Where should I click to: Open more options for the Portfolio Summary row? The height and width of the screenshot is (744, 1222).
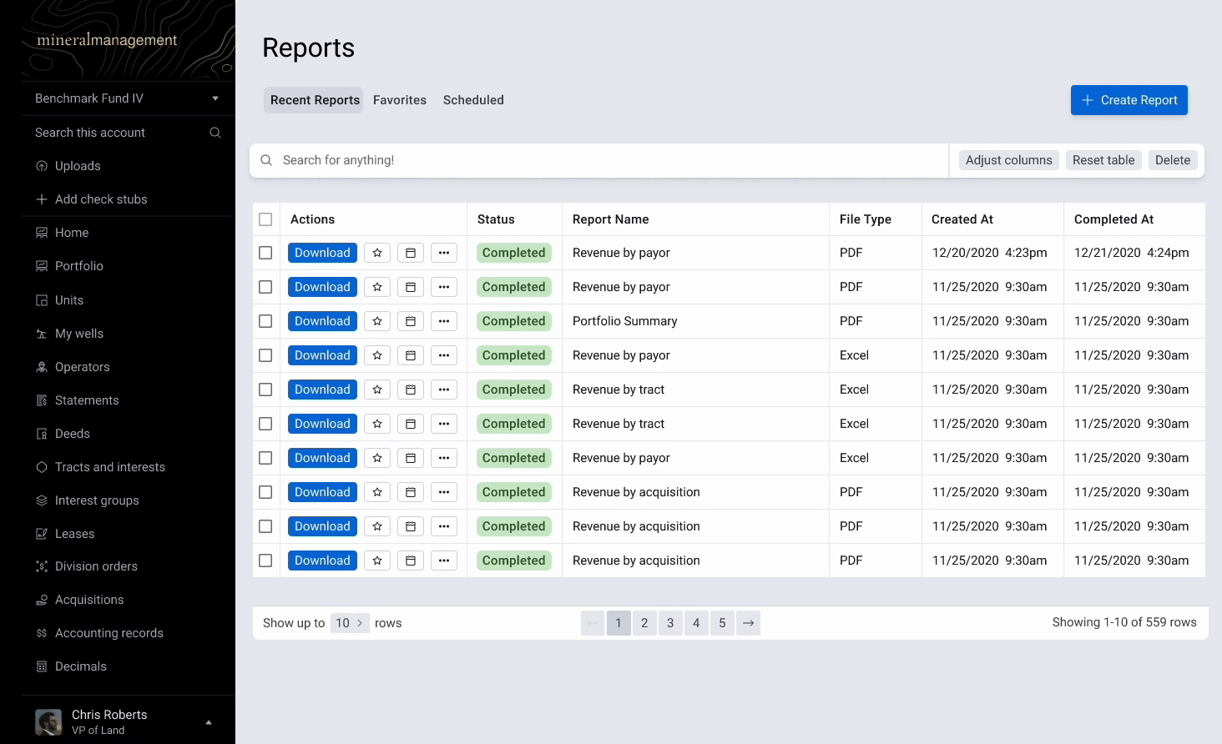pos(444,321)
